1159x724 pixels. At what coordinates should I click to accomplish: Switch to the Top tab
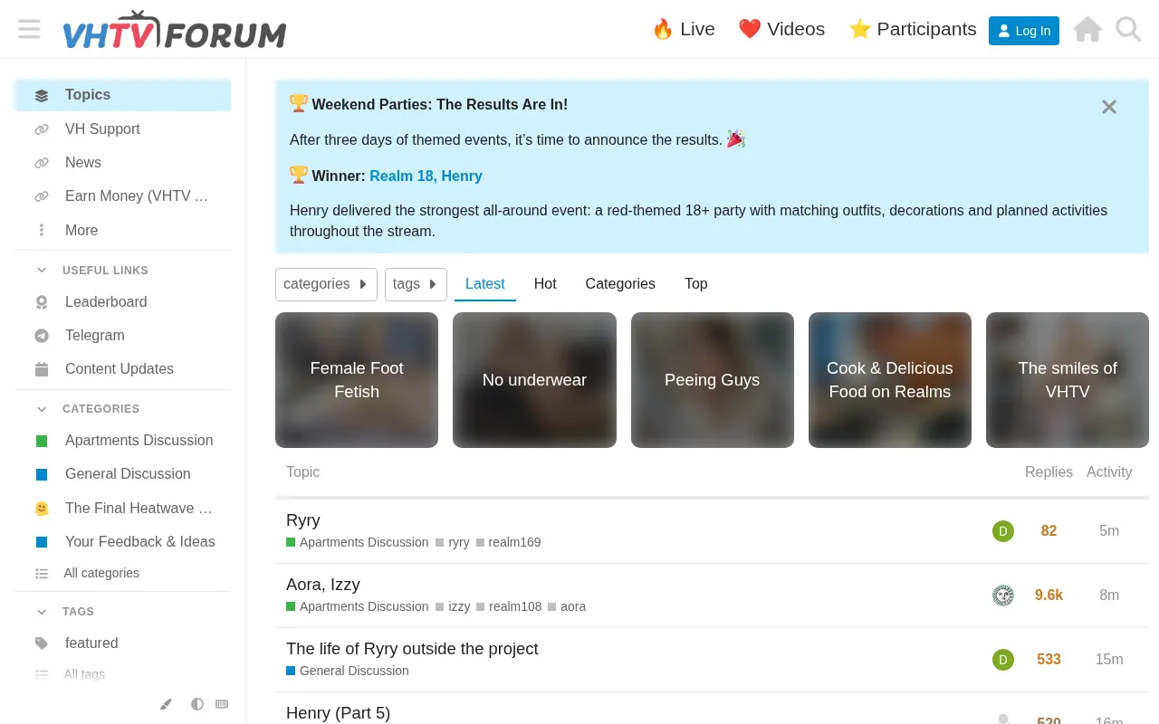tap(696, 284)
